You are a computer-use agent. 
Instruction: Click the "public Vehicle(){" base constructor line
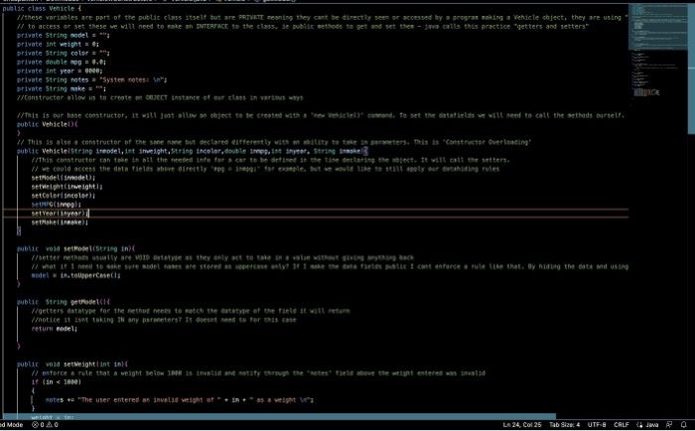point(47,124)
